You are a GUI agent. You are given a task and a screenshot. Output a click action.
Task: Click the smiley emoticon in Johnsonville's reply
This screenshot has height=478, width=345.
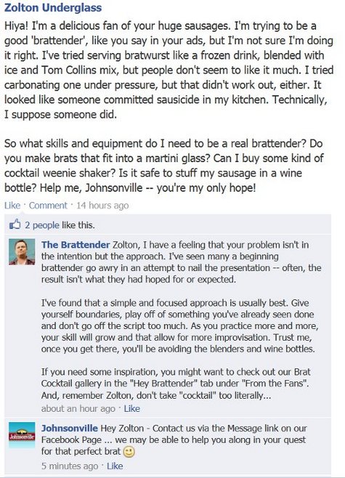point(129,451)
